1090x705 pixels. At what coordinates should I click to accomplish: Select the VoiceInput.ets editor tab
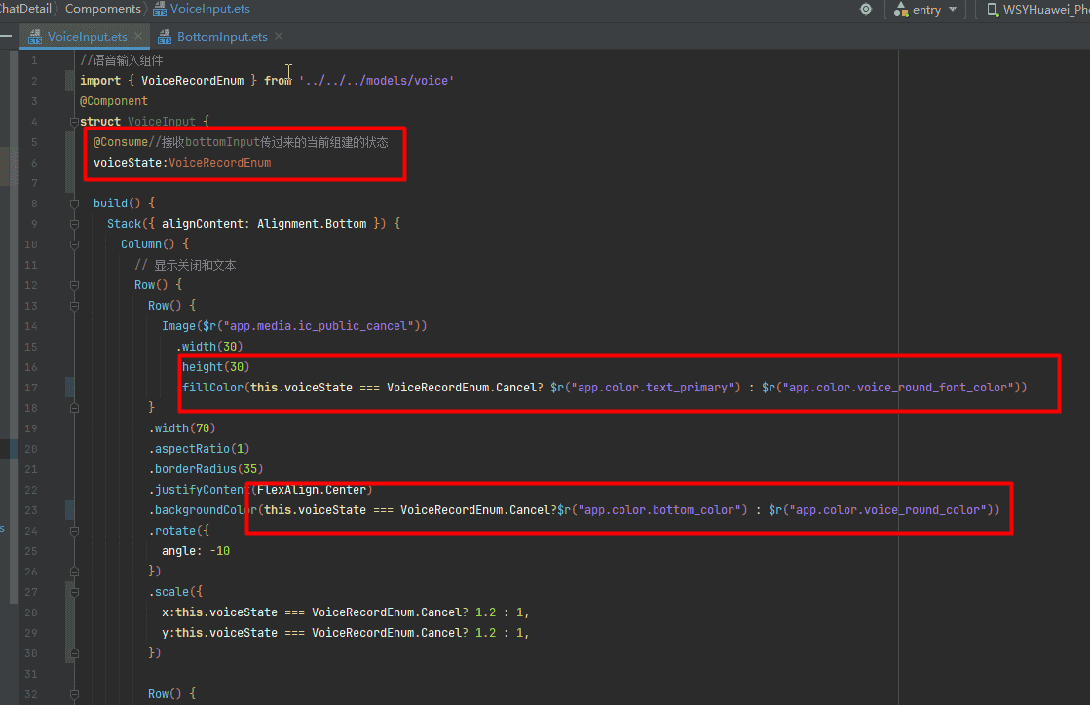pos(87,37)
